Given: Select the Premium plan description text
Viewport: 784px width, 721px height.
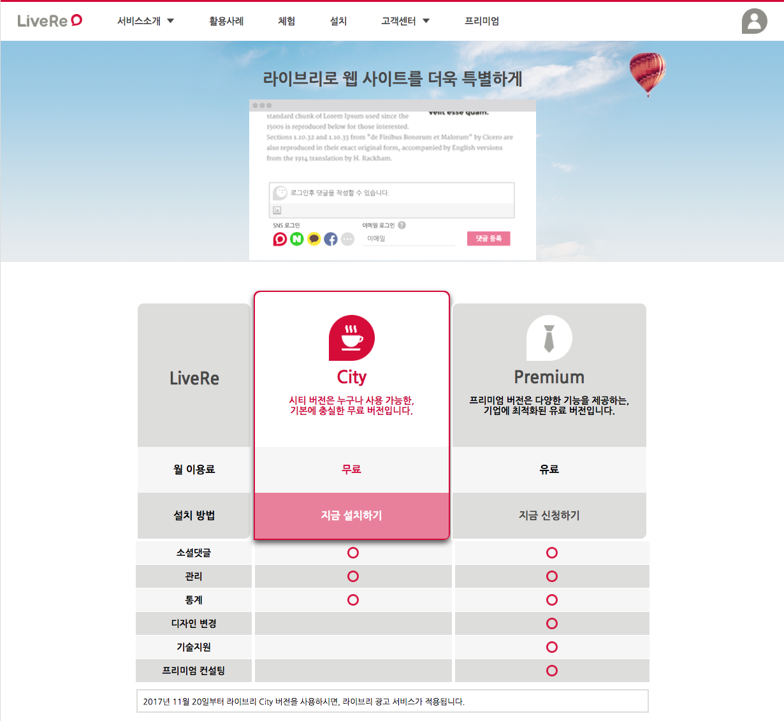Looking at the screenshot, I should click(x=549, y=405).
